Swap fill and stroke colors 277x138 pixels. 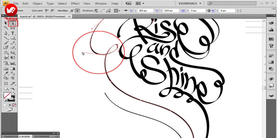point(14,93)
